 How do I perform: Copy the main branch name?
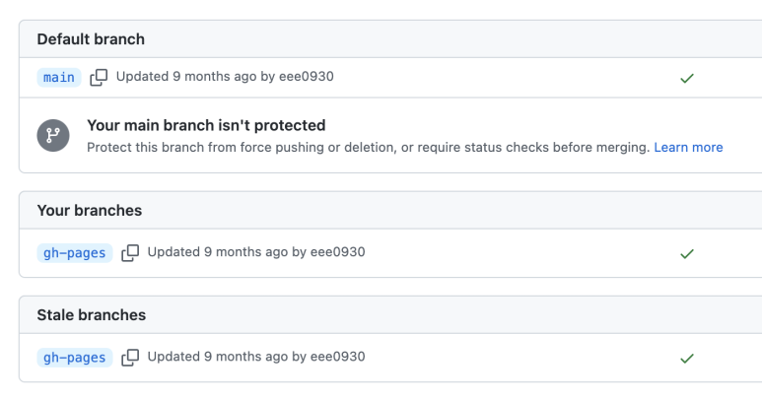tap(99, 77)
